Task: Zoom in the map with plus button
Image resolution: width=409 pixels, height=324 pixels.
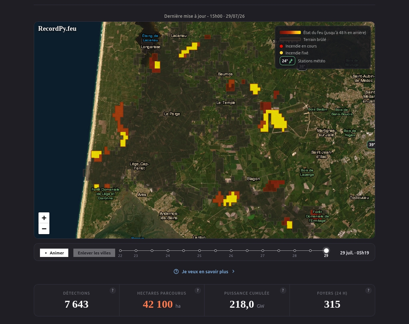Action: pos(44,218)
